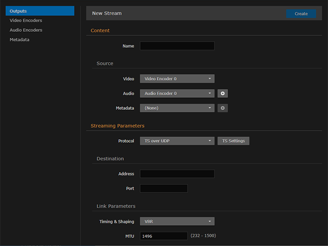Open the Metadata (None) dropdown
The height and width of the screenshot is (246, 328).
point(177,108)
